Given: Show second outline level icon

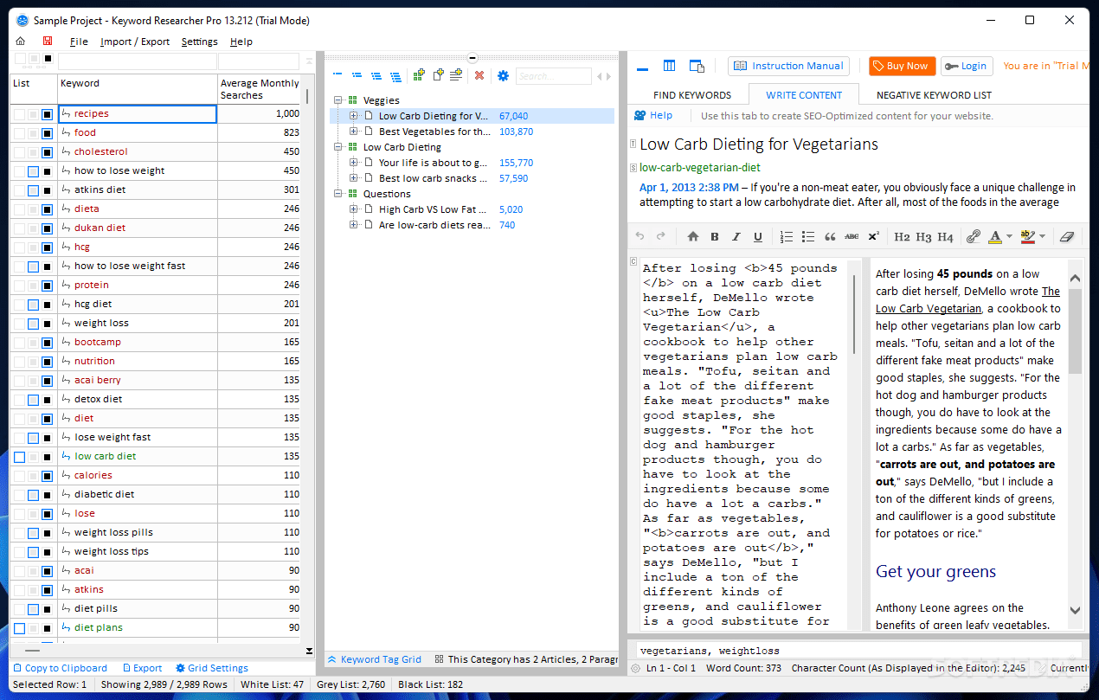Looking at the screenshot, I should pos(357,76).
